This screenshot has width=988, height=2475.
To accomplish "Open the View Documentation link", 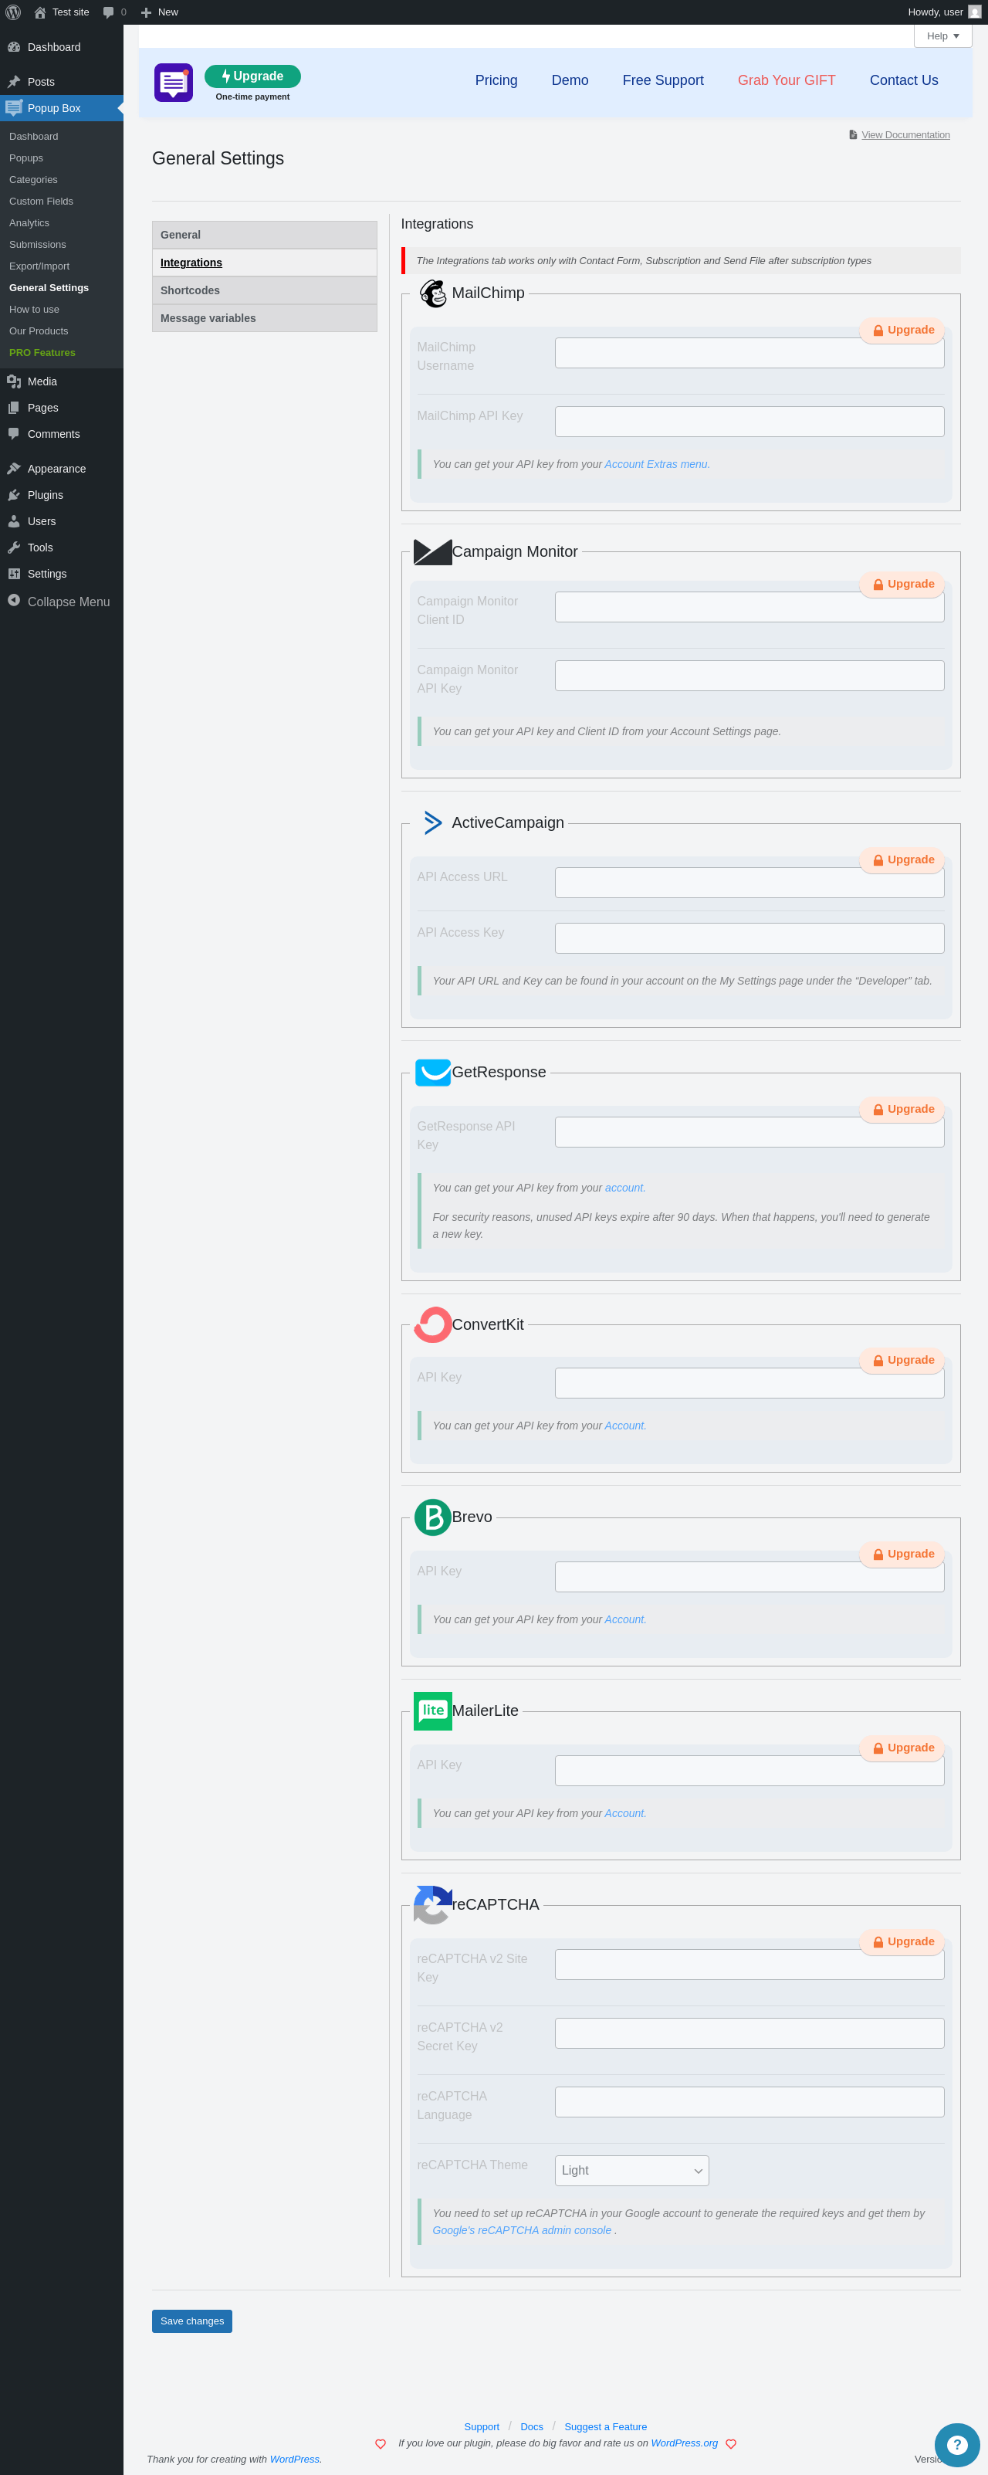I will 905,134.
